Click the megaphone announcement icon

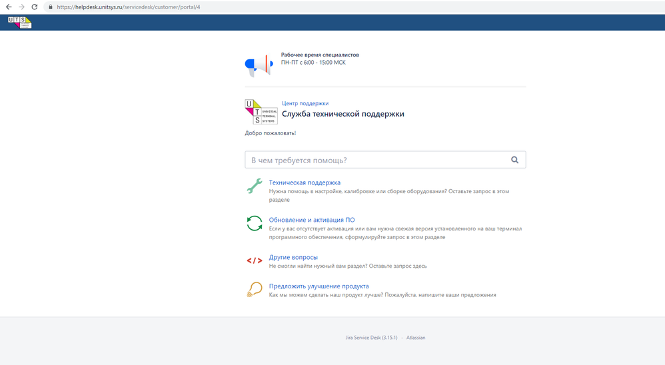click(x=259, y=65)
